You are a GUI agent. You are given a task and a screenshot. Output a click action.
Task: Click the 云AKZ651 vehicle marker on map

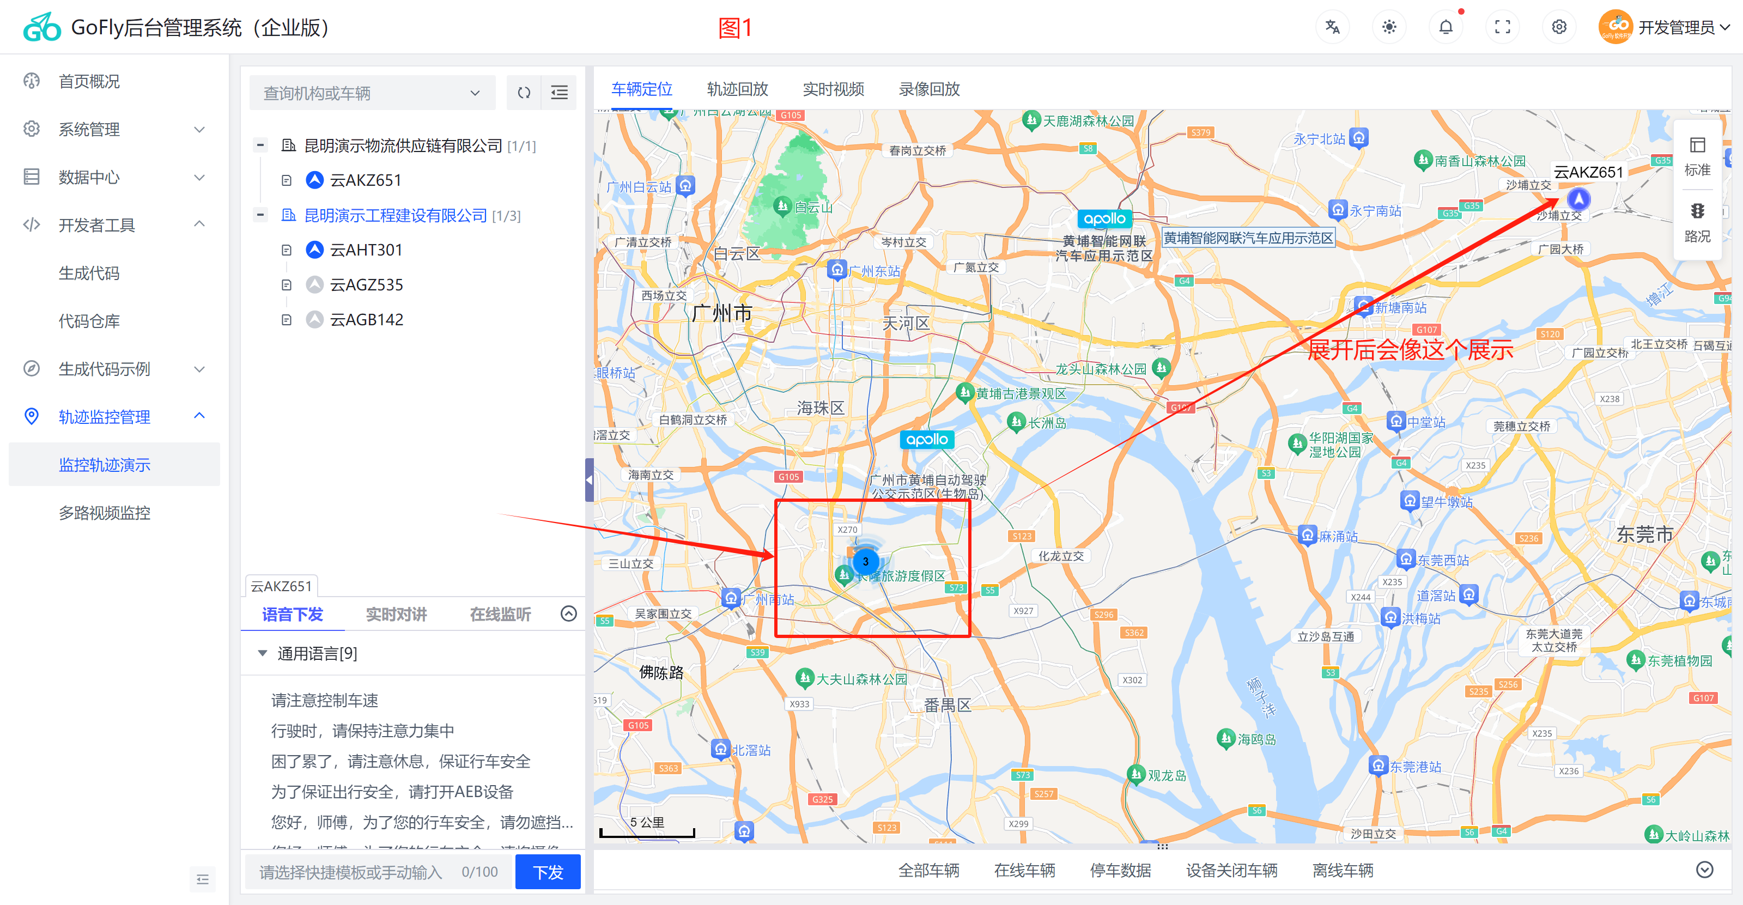coord(1578,199)
